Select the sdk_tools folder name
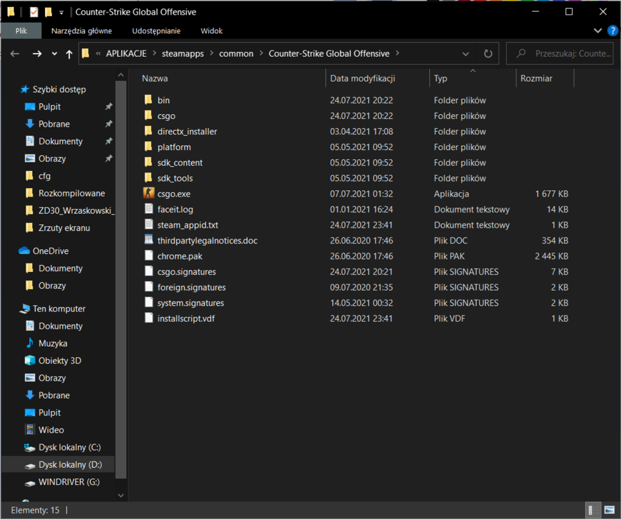Screen dimensions: 621x519 [175, 178]
